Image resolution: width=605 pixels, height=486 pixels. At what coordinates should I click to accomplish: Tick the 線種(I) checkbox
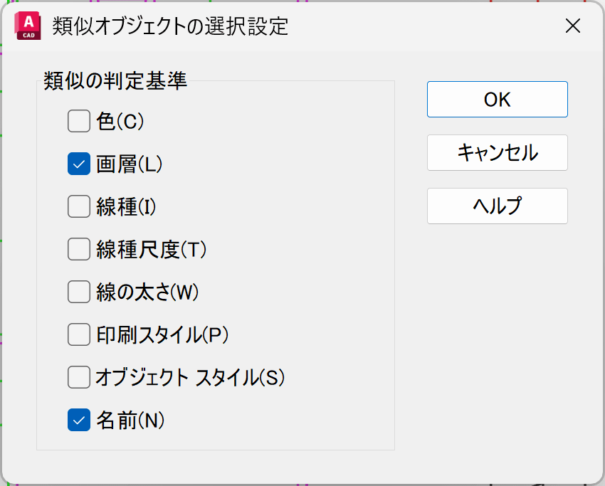(78, 207)
